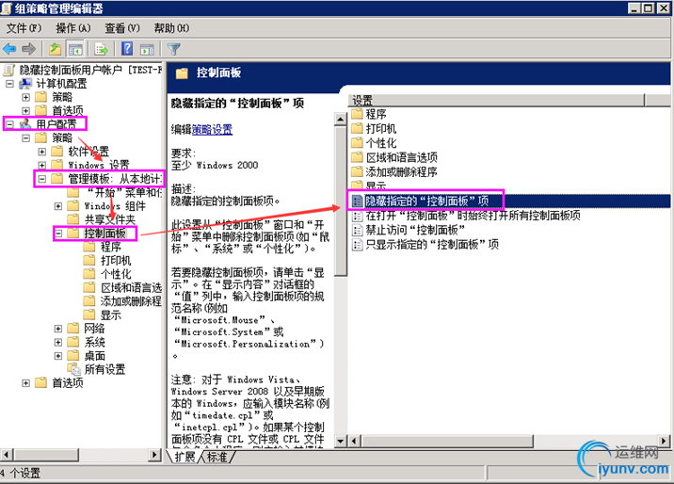Click the Export list toolbar icon
Viewport: 674px width, 484px height.
pyautogui.click(x=102, y=49)
